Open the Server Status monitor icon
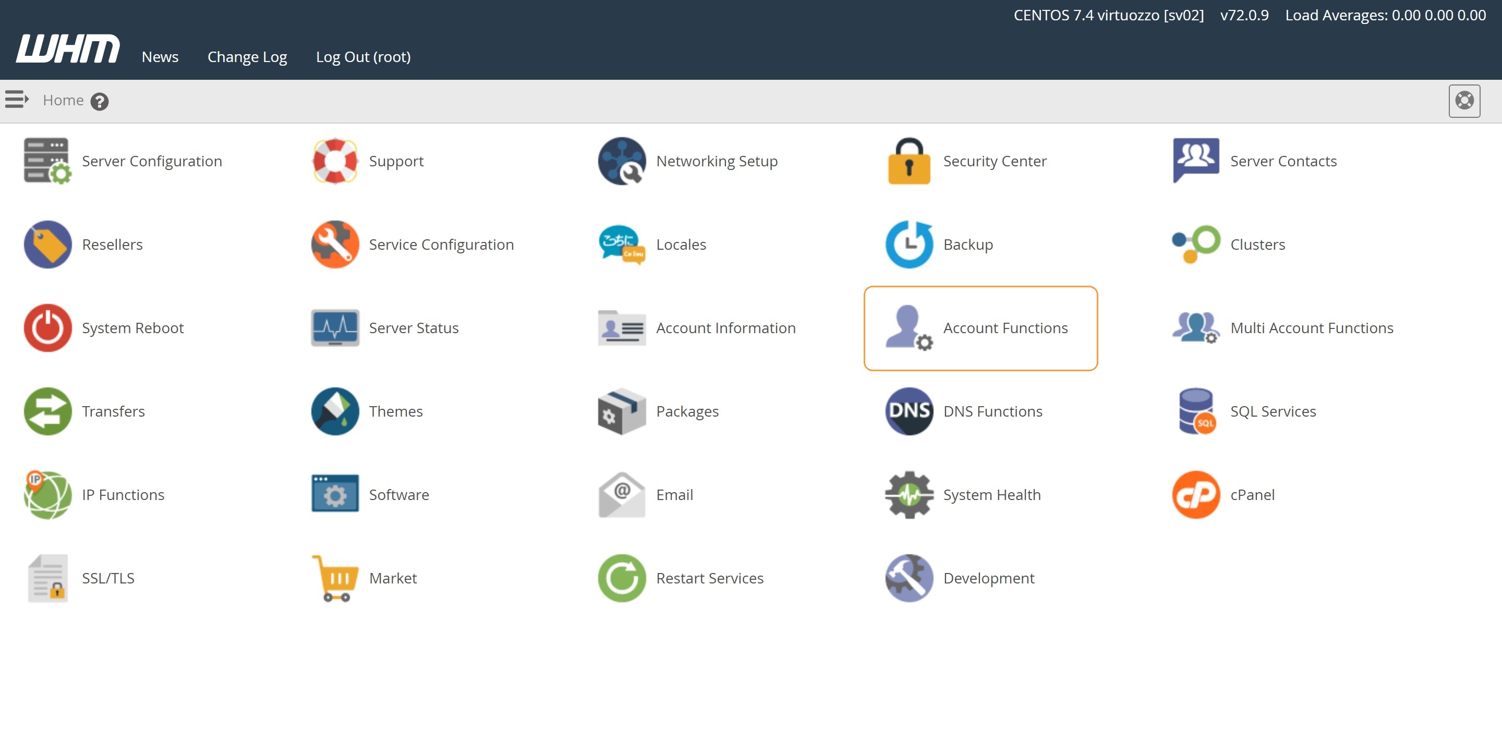Screen dimensions: 1502x731 [x=335, y=327]
